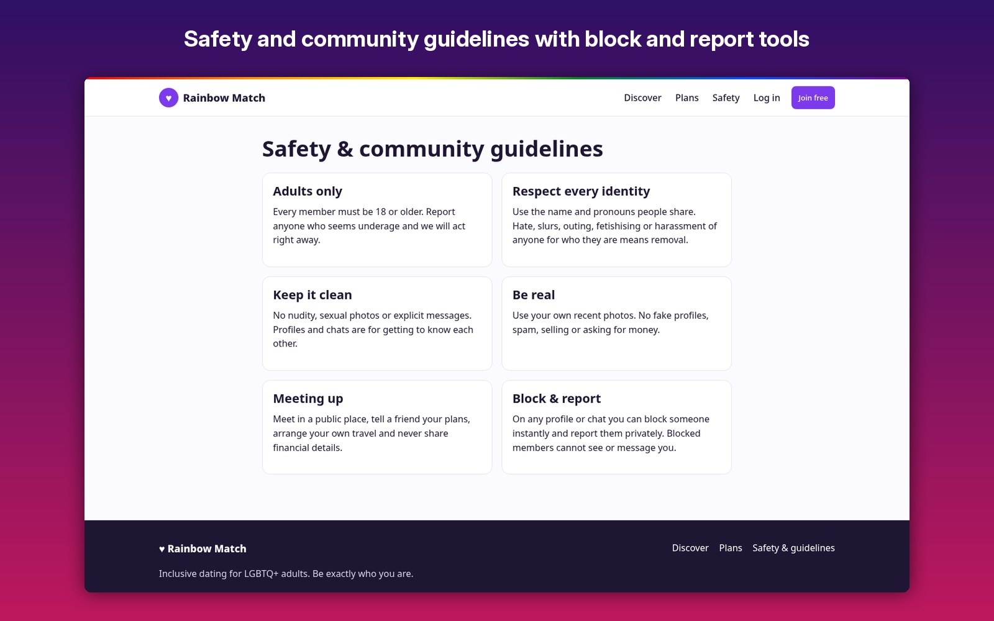Click the page title about block and report tools
This screenshot has height=621, width=994.
coord(496,39)
